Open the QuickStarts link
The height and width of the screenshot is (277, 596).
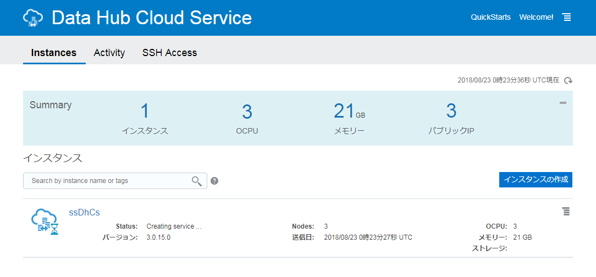(491, 17)
